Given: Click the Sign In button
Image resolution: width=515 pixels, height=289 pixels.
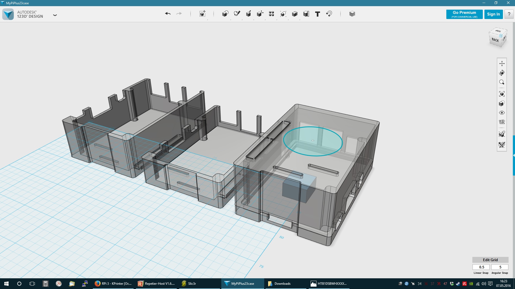Looking at the screenshot, I should (493, 14).
